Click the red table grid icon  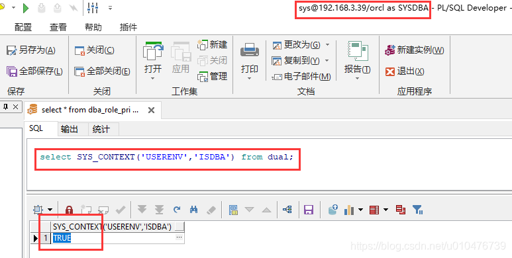(x=374, y=210)
